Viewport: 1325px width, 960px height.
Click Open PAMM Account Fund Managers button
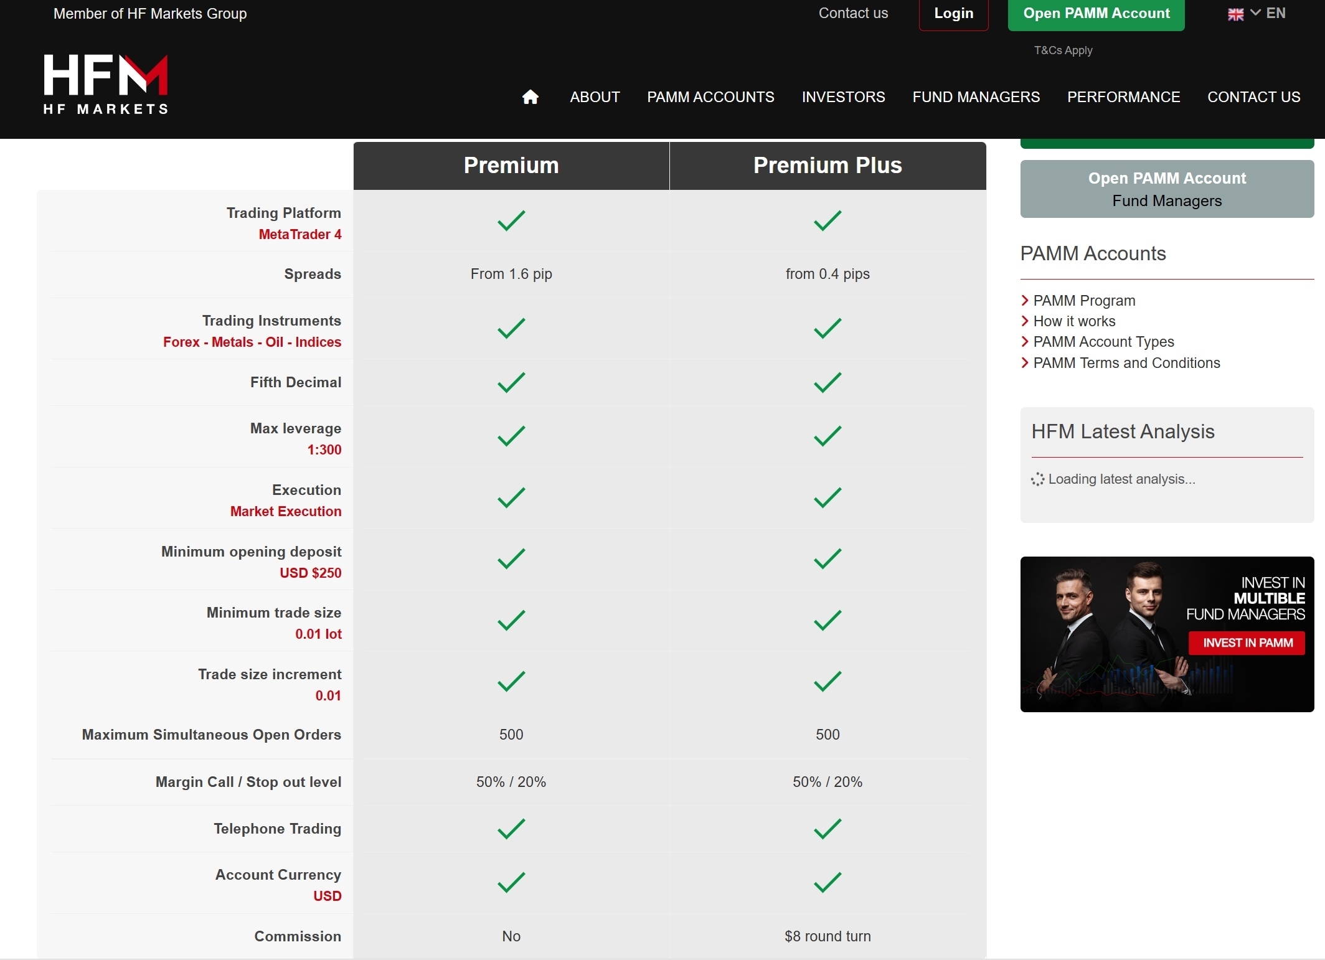tap(1167, 189)
